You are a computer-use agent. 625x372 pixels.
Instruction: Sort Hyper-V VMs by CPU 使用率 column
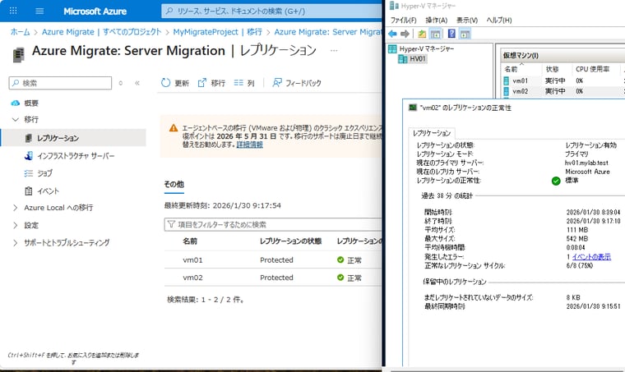click(x=593, y=69)
